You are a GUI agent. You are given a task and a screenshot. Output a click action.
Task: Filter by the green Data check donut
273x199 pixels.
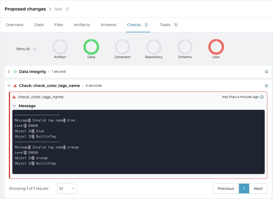[91, 47]
